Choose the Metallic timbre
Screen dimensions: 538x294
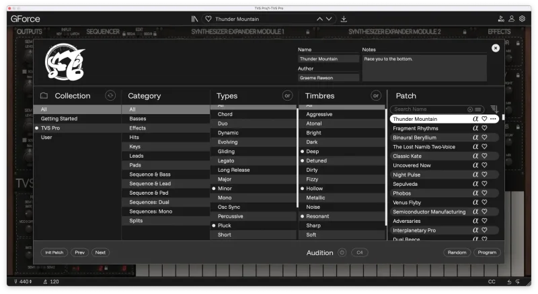point(342,198)
